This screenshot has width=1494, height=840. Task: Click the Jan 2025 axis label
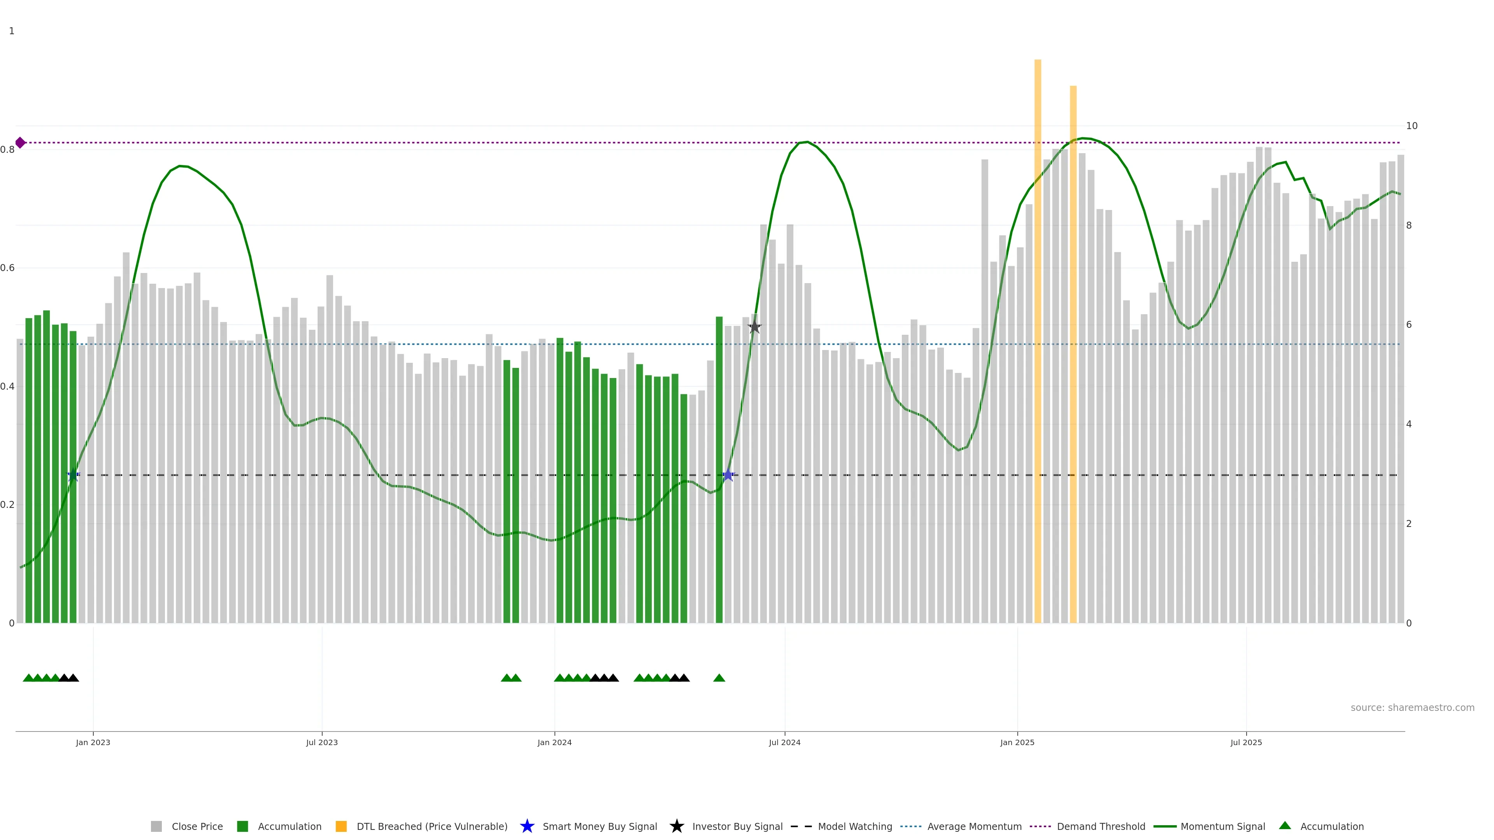(x=1017, y=743)
